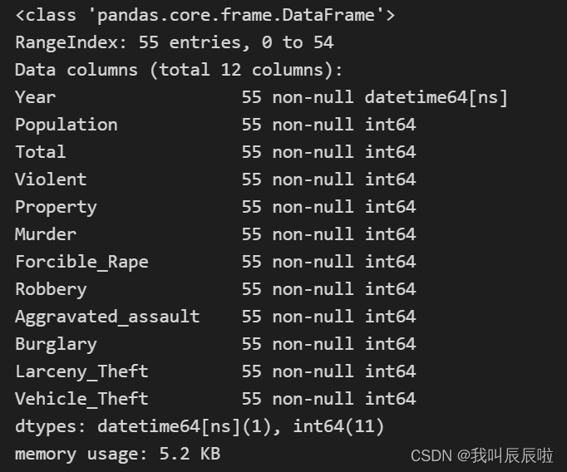This screenshot has width=567, height=472.
Task: Select the Violent column name
Action: [51, 179]
